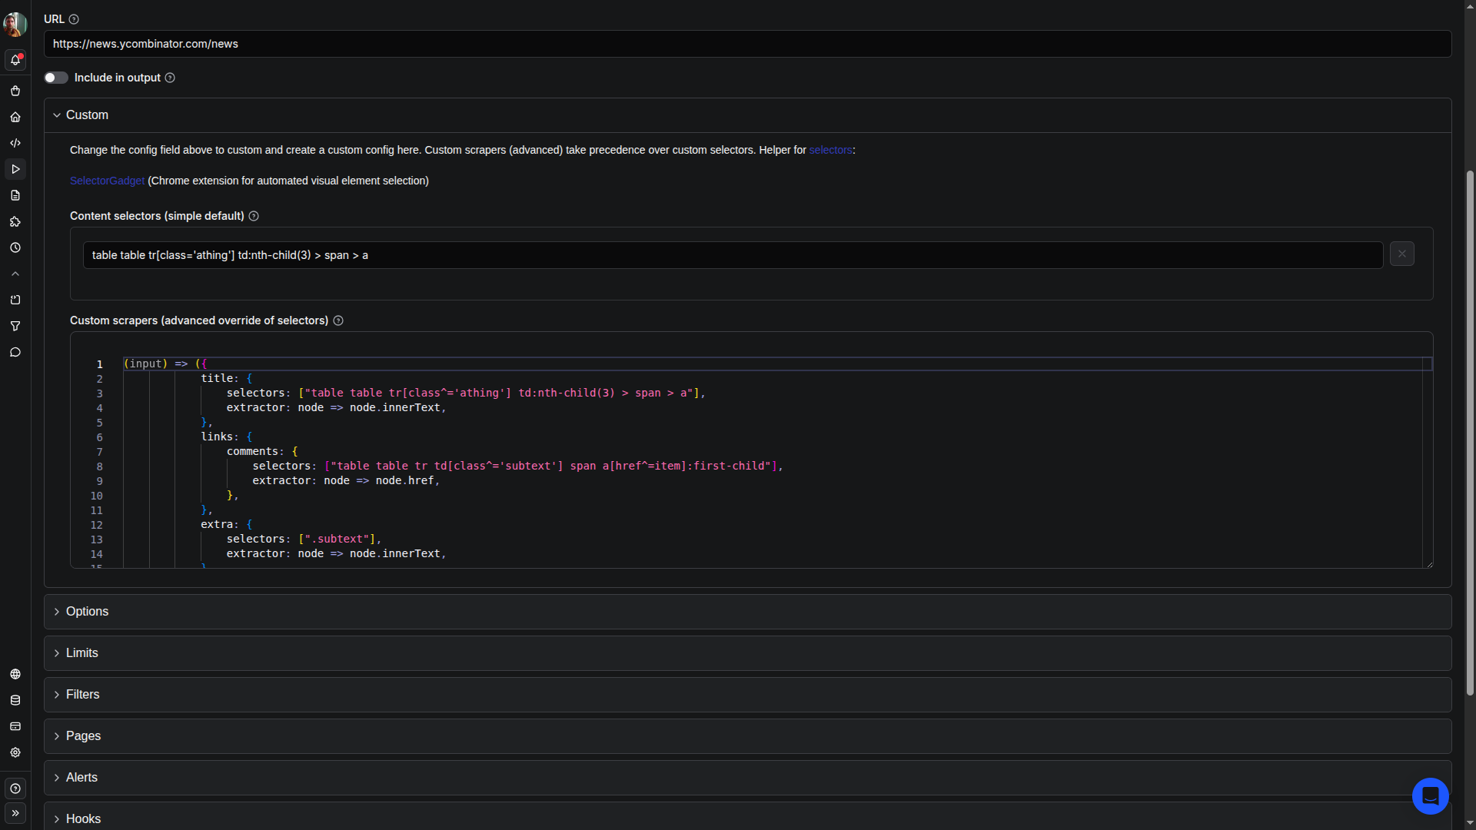Open the sidebar icon above the funnel
1476x830 pixels.
point(15,300)
